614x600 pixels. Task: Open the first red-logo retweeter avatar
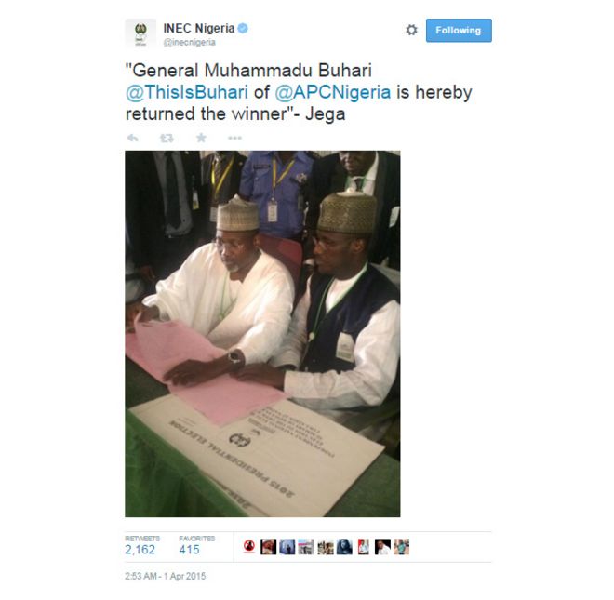tap(249, 547)
